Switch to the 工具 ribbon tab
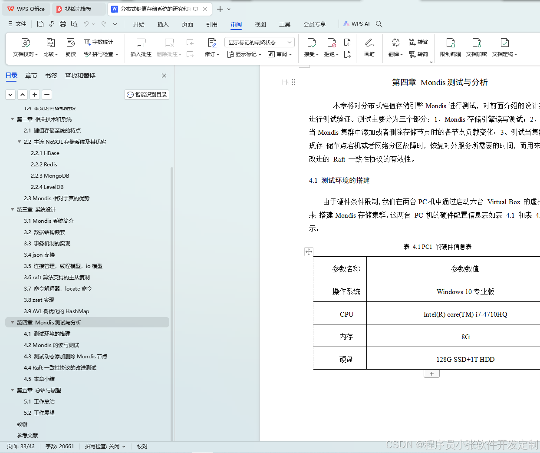Image resolution: width=540 pixels, height=453 pixels. pyautogui.click(x=285, y=24)
